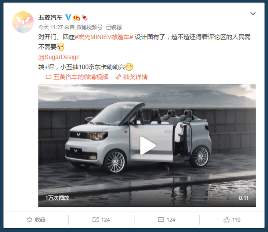This screenshot has height=232, width=268.
Task: Like the post with thumbs-up 110
Action: click(x=232, y=220)
